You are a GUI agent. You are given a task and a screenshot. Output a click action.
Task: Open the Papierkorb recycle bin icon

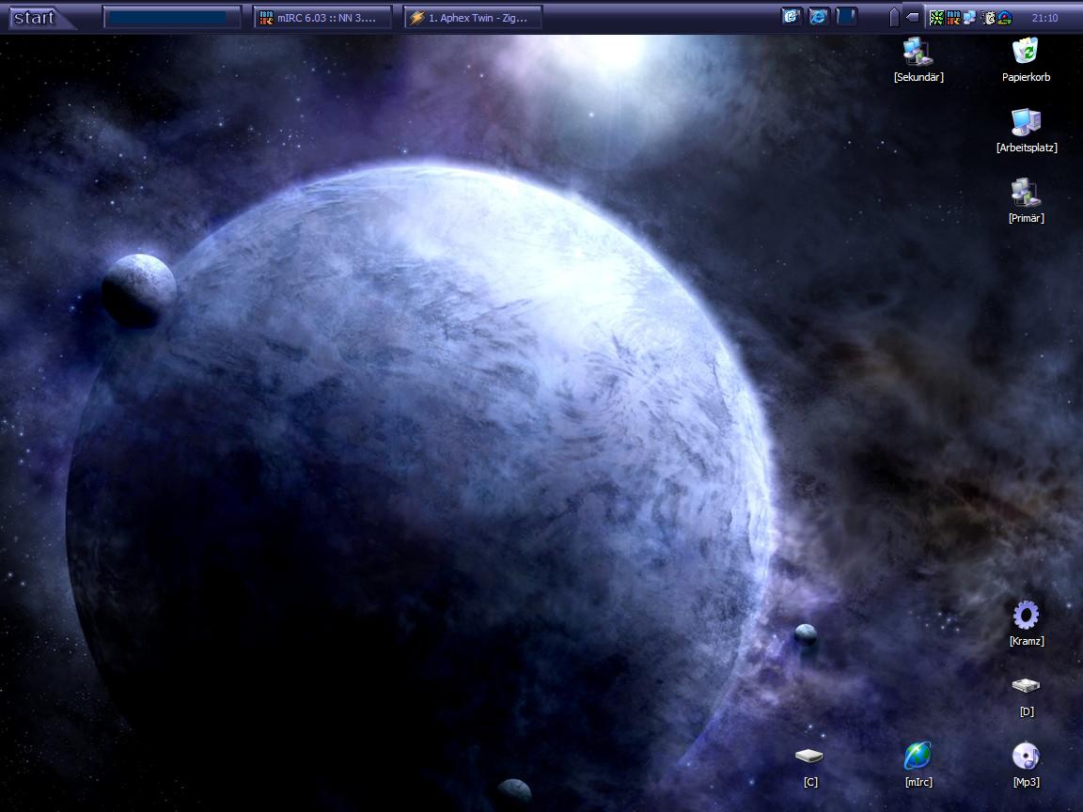click(x=1025, y=53)
